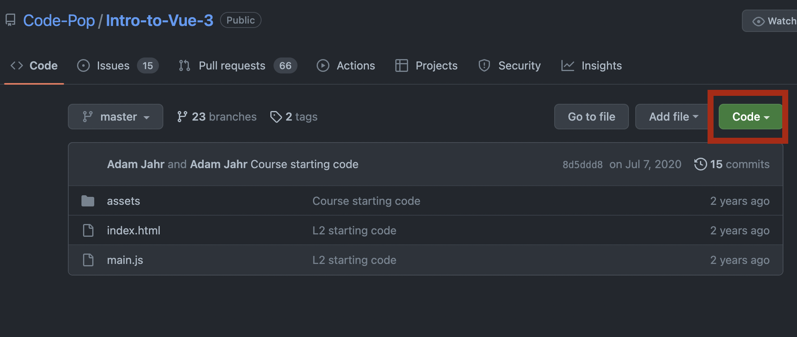The height and width of the screenshot is (337, 797).
Task: Click the Security shield icon
Action: tap(484, 65)
